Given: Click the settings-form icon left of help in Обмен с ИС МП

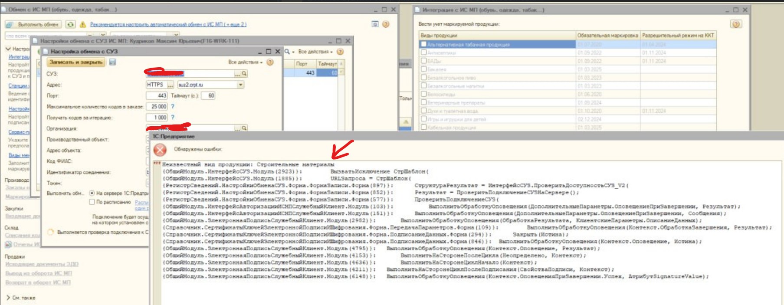Looking at the screenshot, I should point(375,24).
